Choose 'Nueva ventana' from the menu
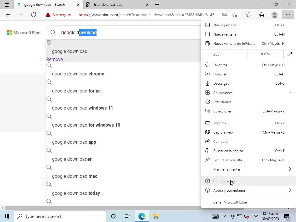The image size is (296, 222). pos(249,34)
